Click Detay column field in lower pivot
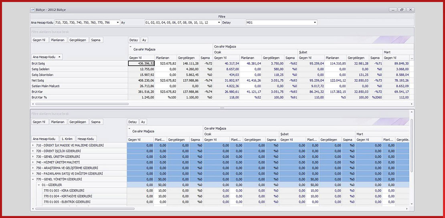The height and width of the screenshot is (218, 445). pyautogui.click(x=133, y=122)
